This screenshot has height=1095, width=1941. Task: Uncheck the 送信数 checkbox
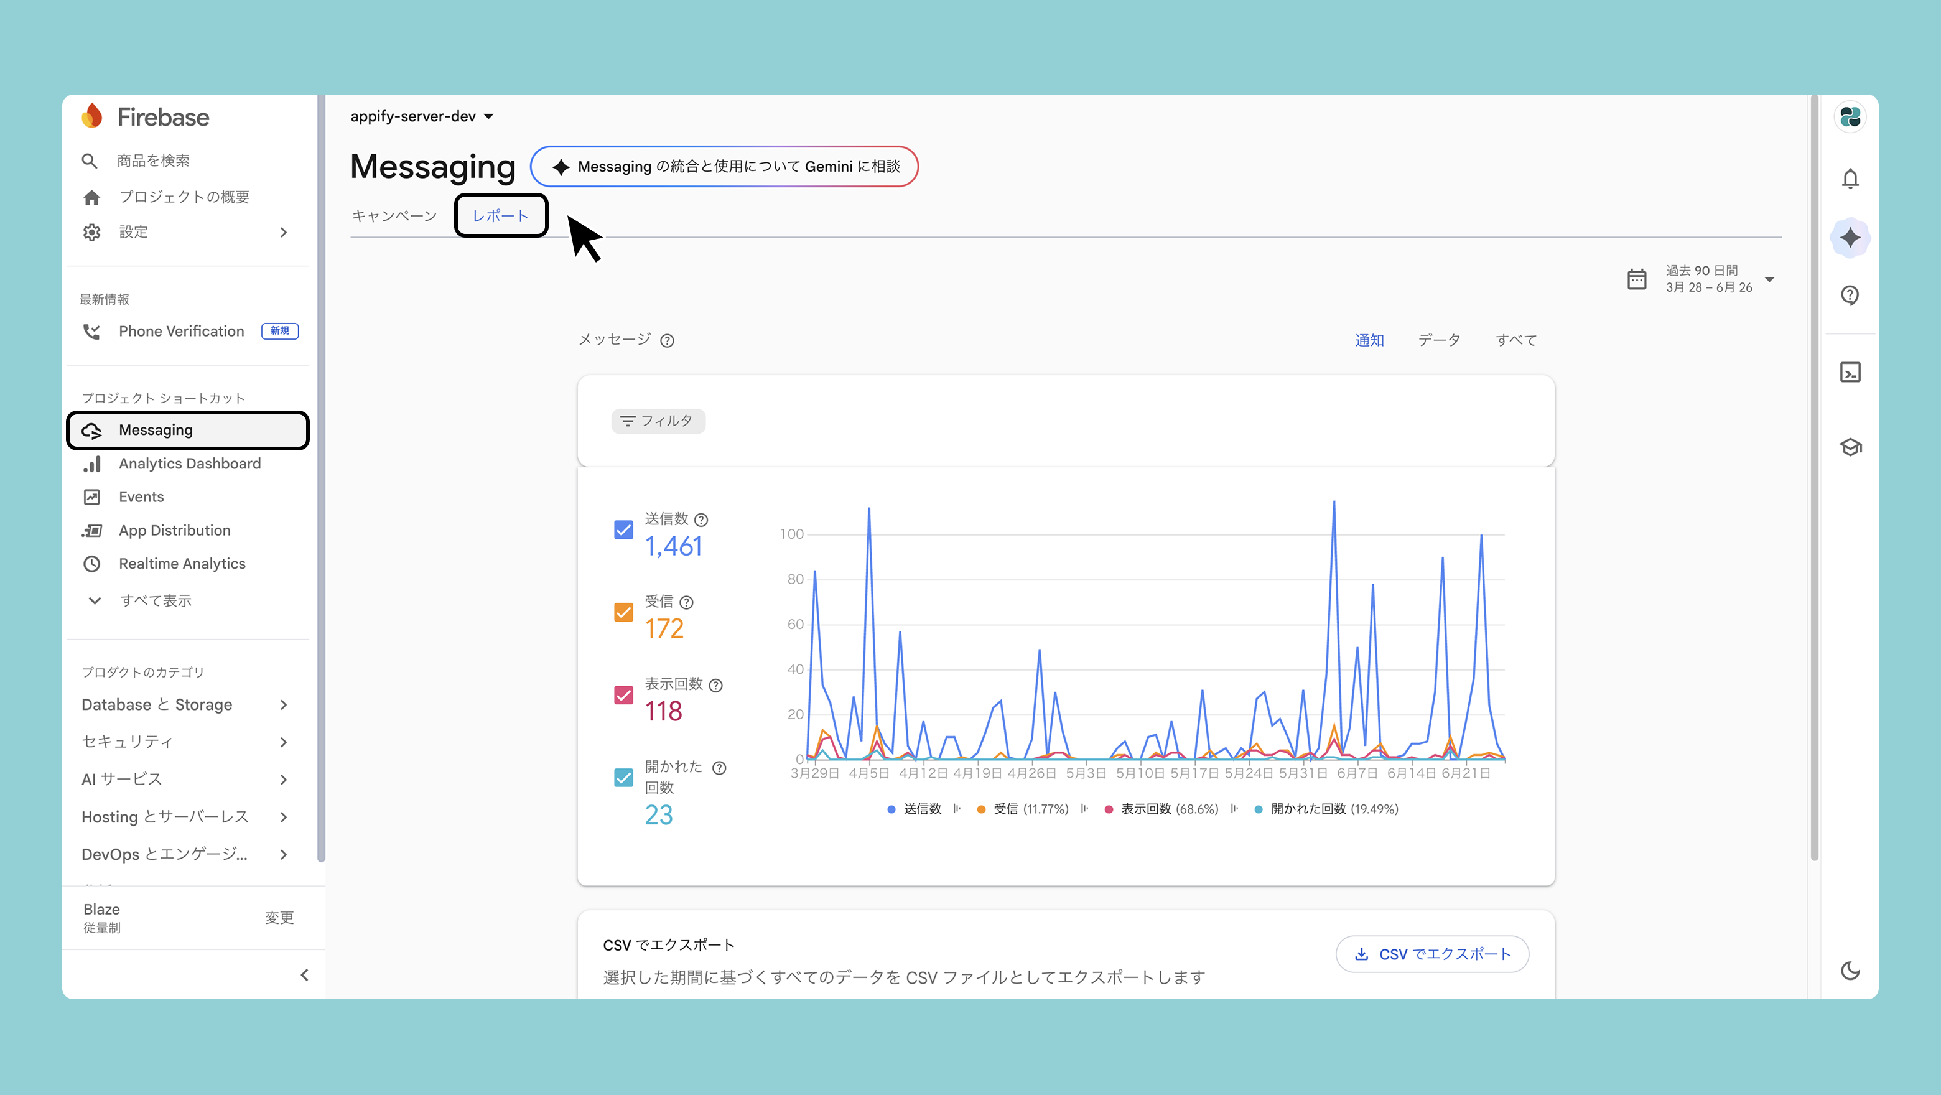[623, 530]
